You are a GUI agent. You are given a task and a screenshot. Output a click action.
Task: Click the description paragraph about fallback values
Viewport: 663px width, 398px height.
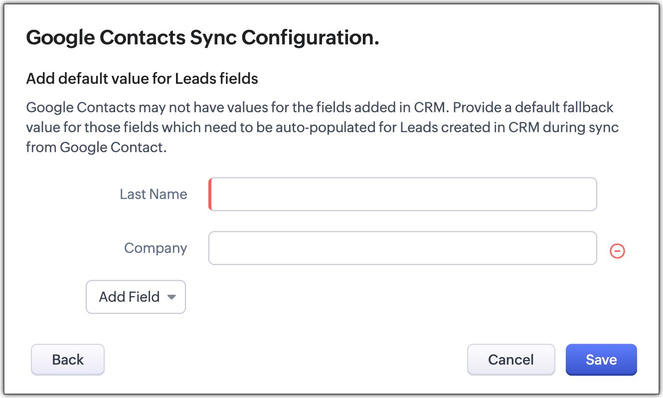[x=322, y=128]
